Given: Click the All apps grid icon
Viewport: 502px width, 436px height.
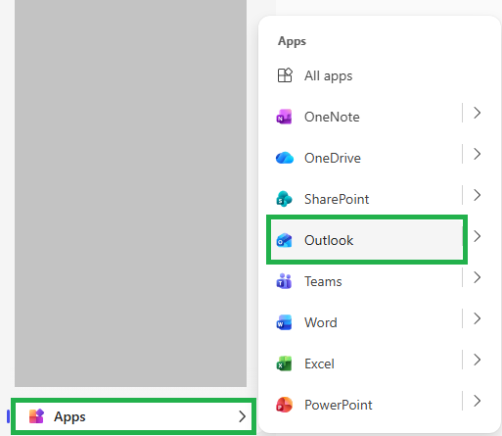Looking at the screenshot, I should point(285,75).
